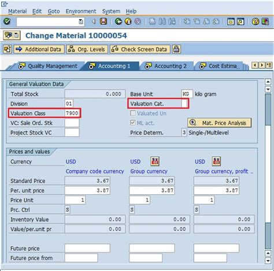Click the Valuation Cat. input field
Viewport: 274px width, 271px height.
(x=184, y=103)
